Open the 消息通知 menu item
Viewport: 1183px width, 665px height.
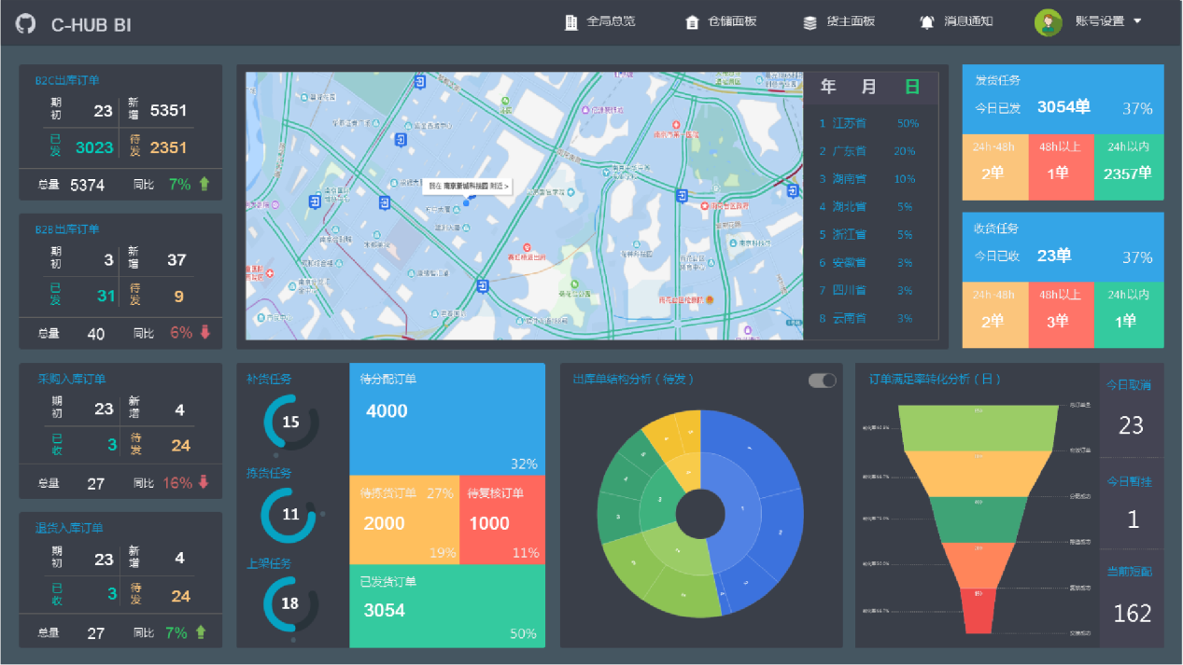coord(968,22)
